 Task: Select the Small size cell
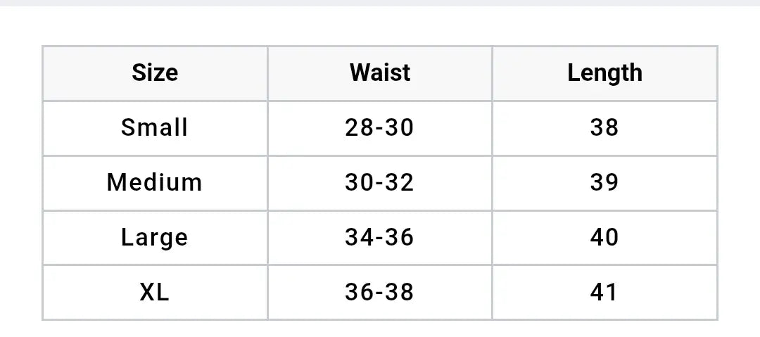[155, 128]
